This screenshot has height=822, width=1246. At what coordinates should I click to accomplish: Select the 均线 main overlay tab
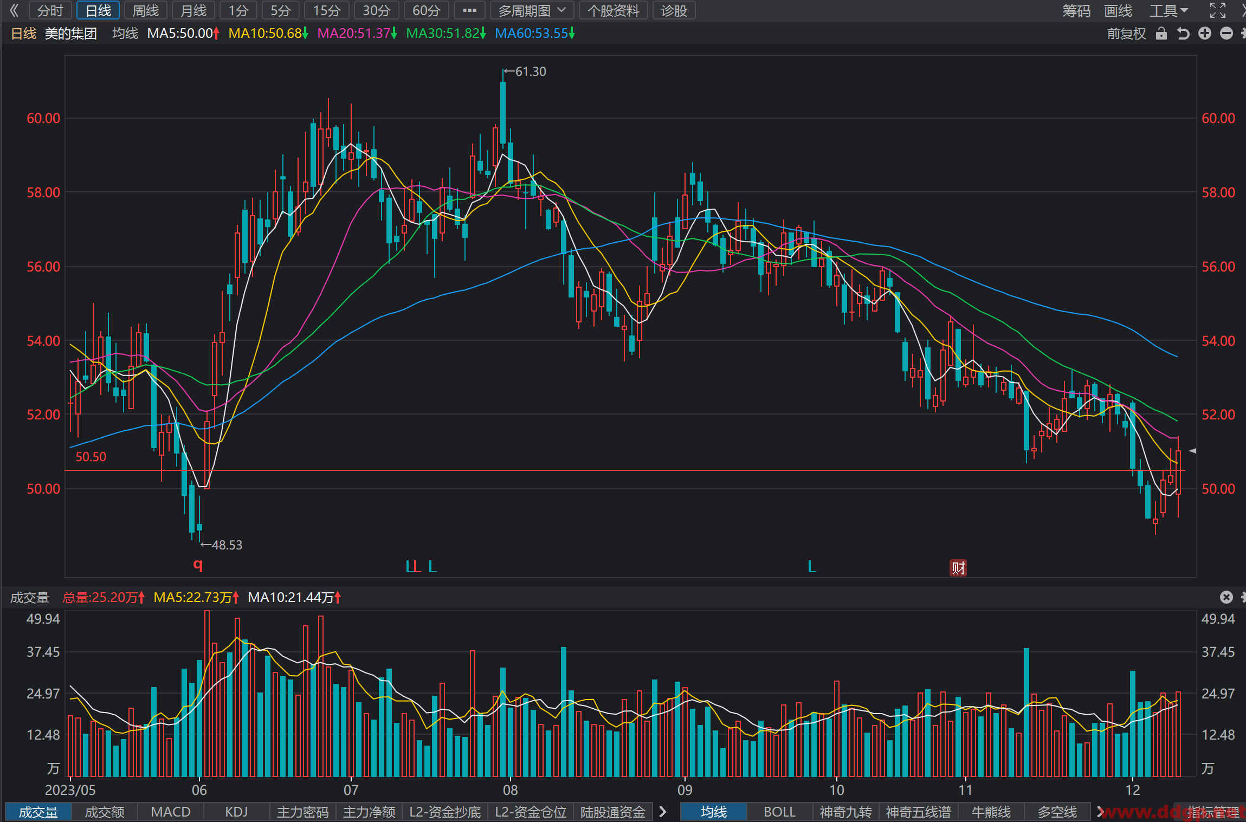pyautogui.click(x=713, y=812)
